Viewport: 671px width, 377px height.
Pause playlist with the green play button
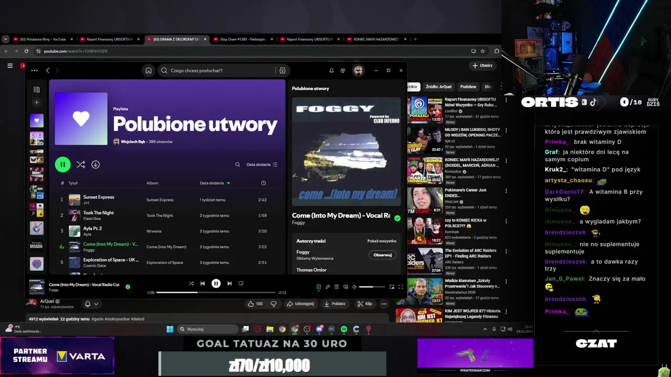coord(62,164)
